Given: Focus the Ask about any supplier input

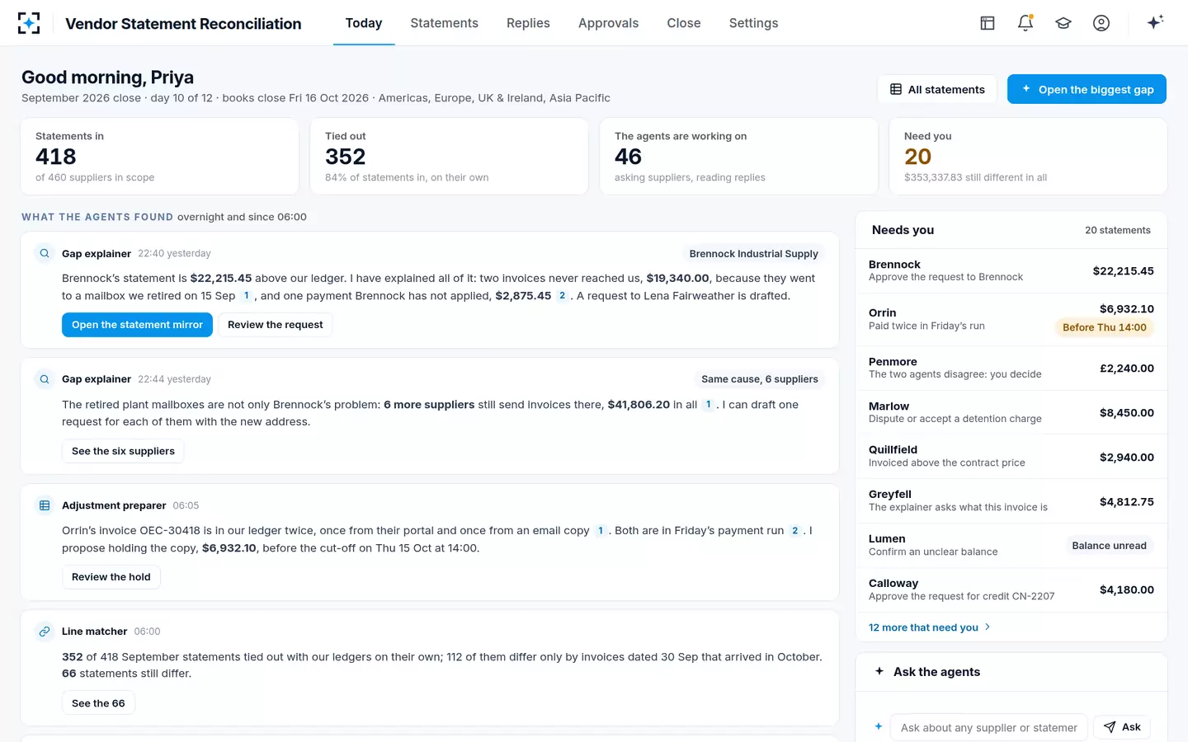Looking at the screenshot, I should 989,727.
